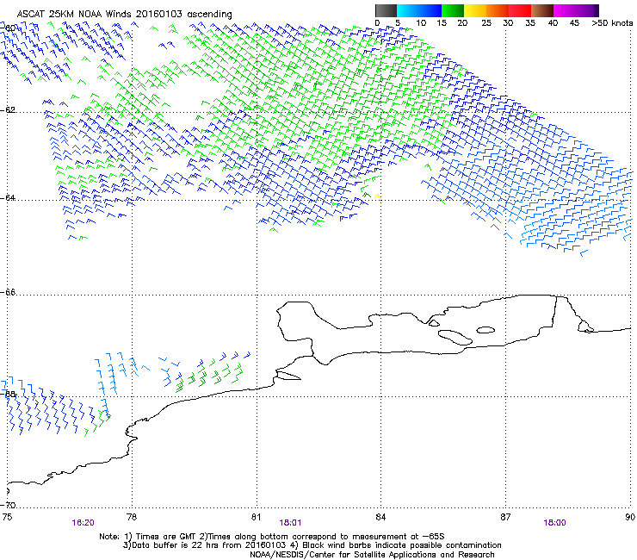This screenshot has width=637, height=560.
Task: Pick the brown 35-40 knots legend swatch
Action: 542,10
